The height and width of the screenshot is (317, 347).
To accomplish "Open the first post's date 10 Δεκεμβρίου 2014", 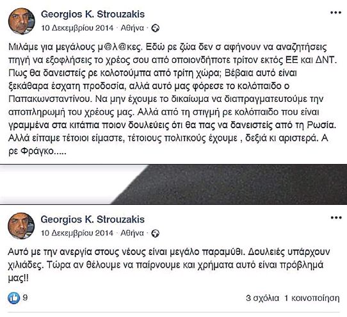I will (77, 28).
